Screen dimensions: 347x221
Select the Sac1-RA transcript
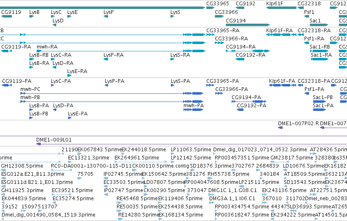tap(320, 59)
